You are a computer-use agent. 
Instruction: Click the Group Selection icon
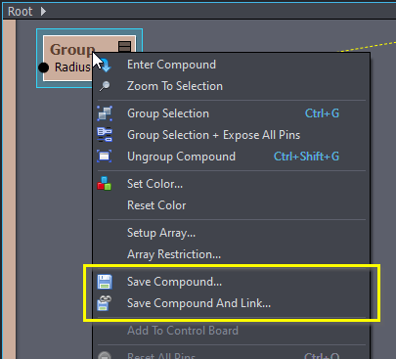pos(105,113)
